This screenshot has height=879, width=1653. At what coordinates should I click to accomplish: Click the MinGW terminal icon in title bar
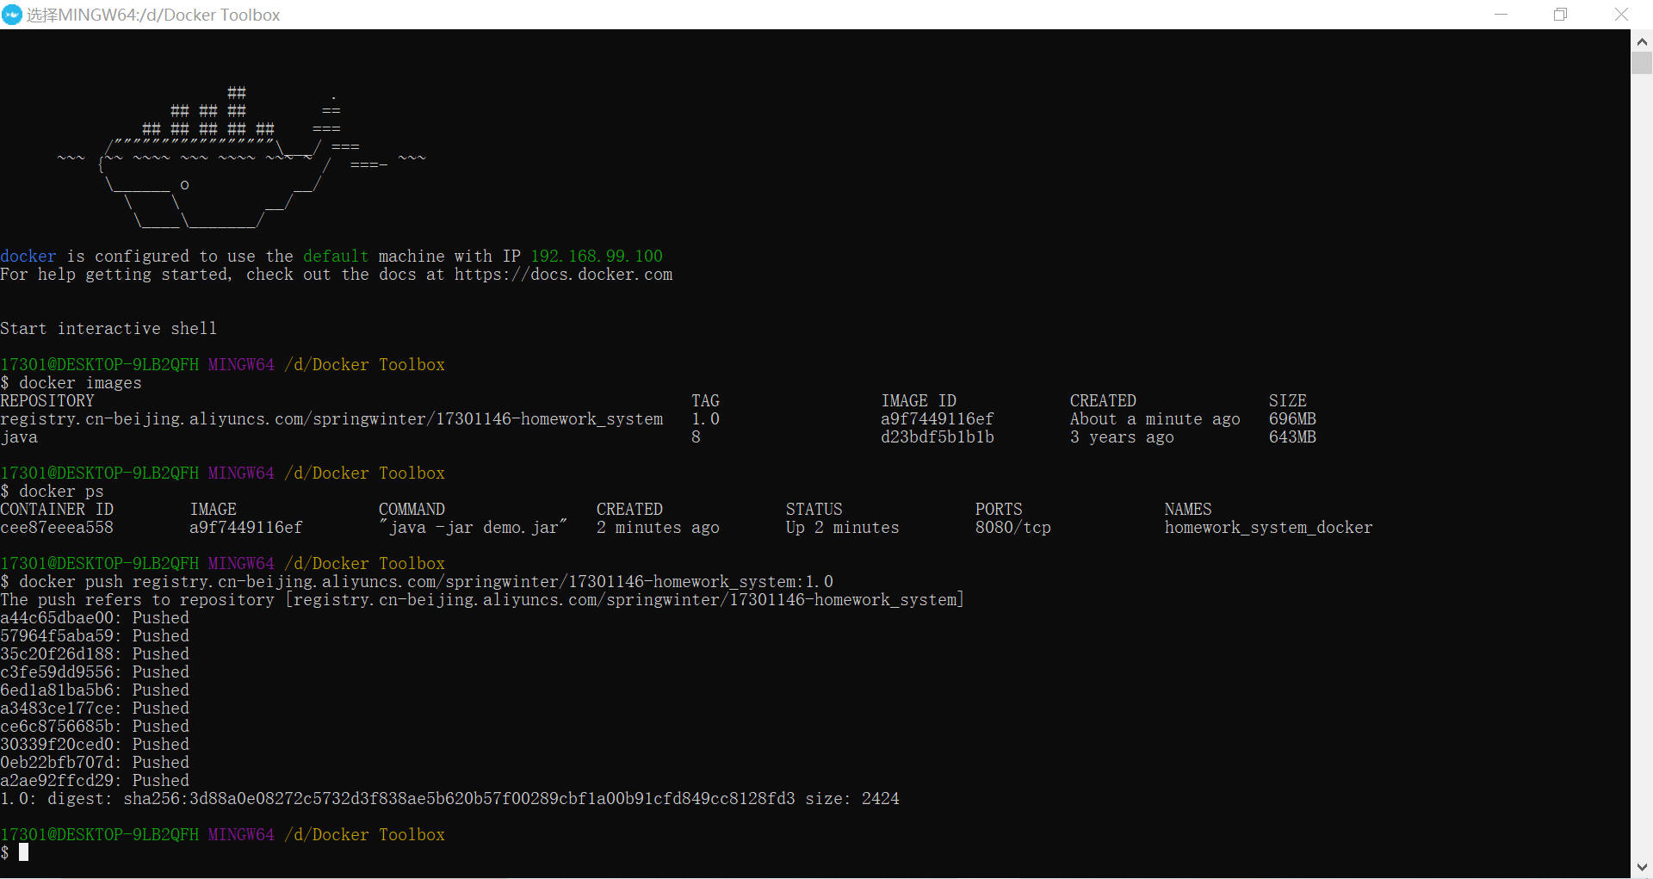click(12, 15)
